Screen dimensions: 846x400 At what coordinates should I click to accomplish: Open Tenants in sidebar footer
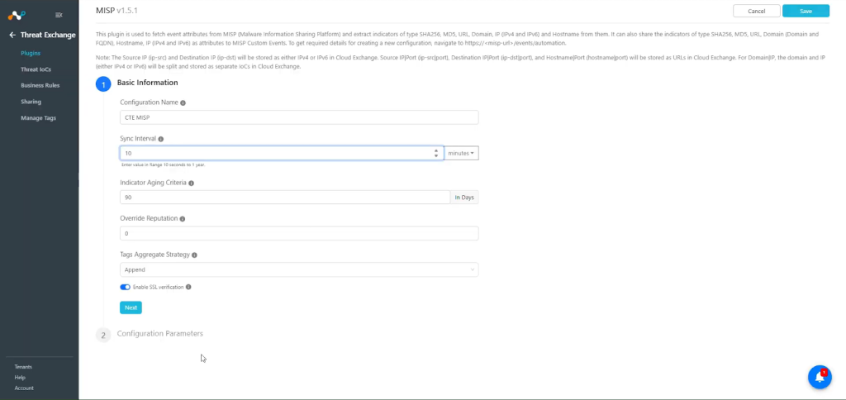pos(23,367)
